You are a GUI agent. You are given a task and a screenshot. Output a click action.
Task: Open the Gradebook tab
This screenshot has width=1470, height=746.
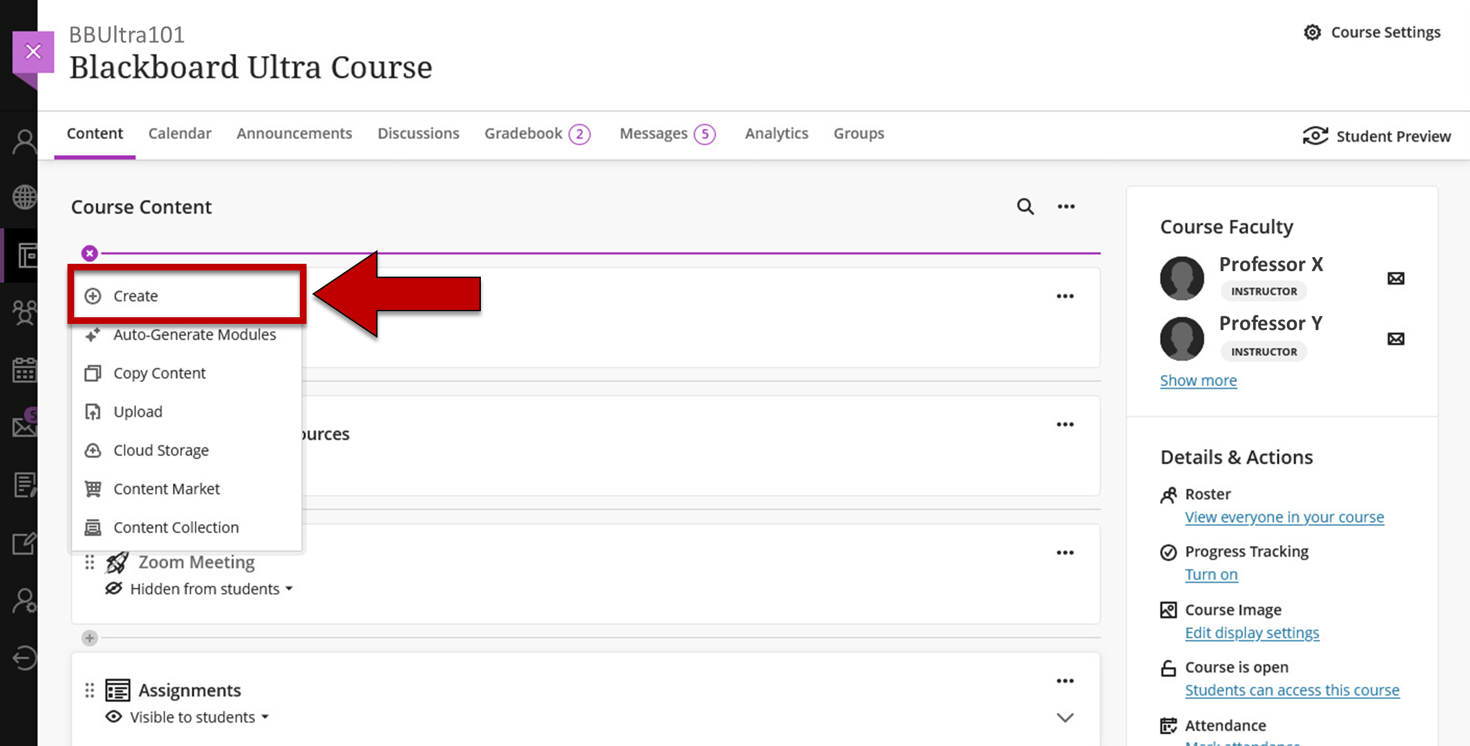coord(537,134)
